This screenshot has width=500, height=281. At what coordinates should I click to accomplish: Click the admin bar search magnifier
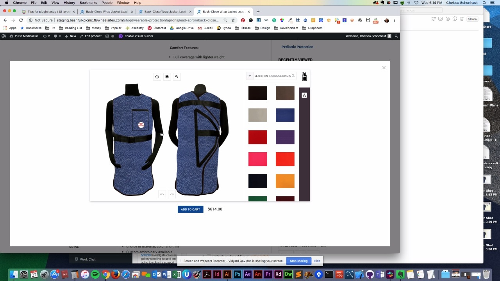coord(396,36)
